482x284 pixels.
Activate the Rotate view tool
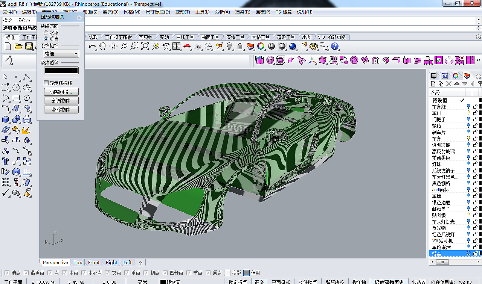113,46
